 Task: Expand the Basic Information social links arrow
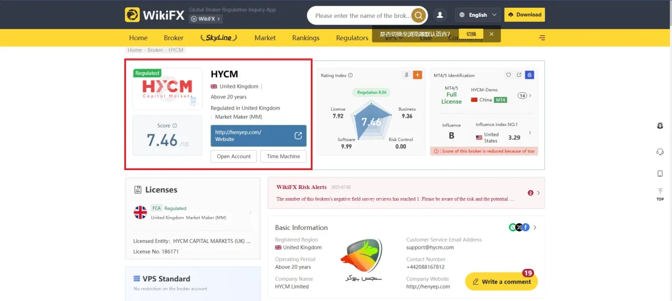(535, 227)
